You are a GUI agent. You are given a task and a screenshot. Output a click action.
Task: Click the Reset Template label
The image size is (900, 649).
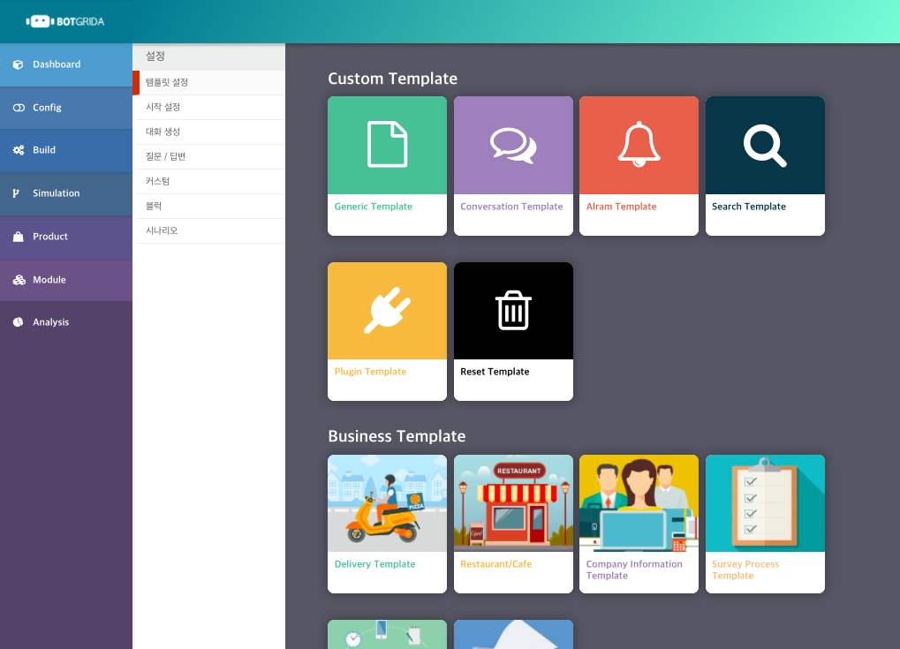click(x=495, y=372)
